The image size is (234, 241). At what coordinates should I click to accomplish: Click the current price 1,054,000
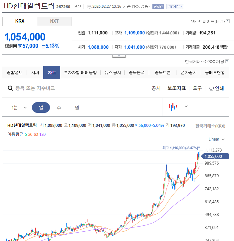click(25, 37)
